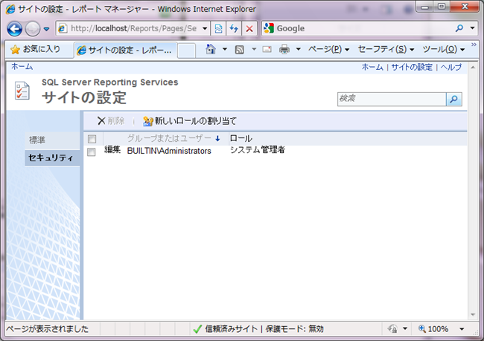The height and width of the screenshot is (341, 484).
Task: Click the browser Forward arrow button
Action: pos(33,29)
